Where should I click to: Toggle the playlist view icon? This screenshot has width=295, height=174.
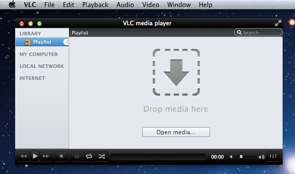tap(77, 156)
